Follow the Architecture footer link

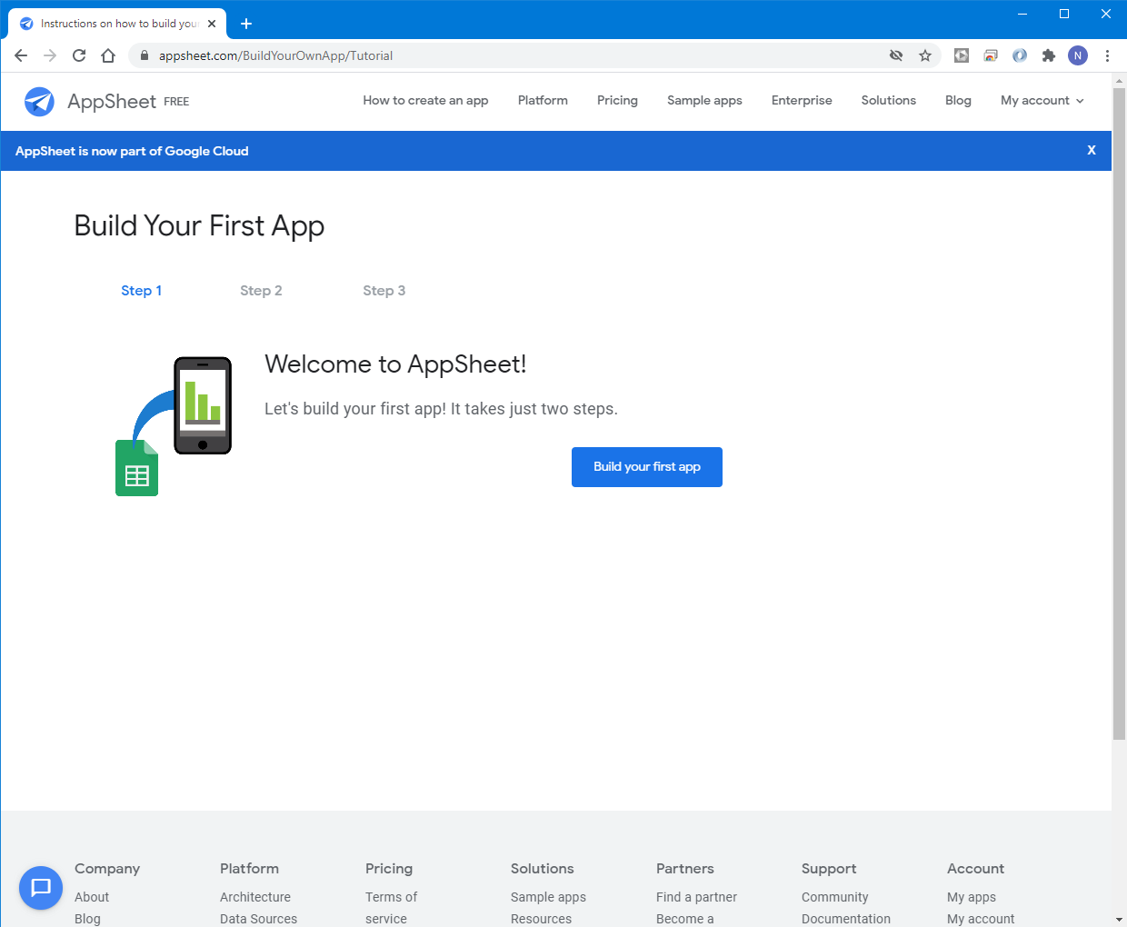[x=255, y=897]
